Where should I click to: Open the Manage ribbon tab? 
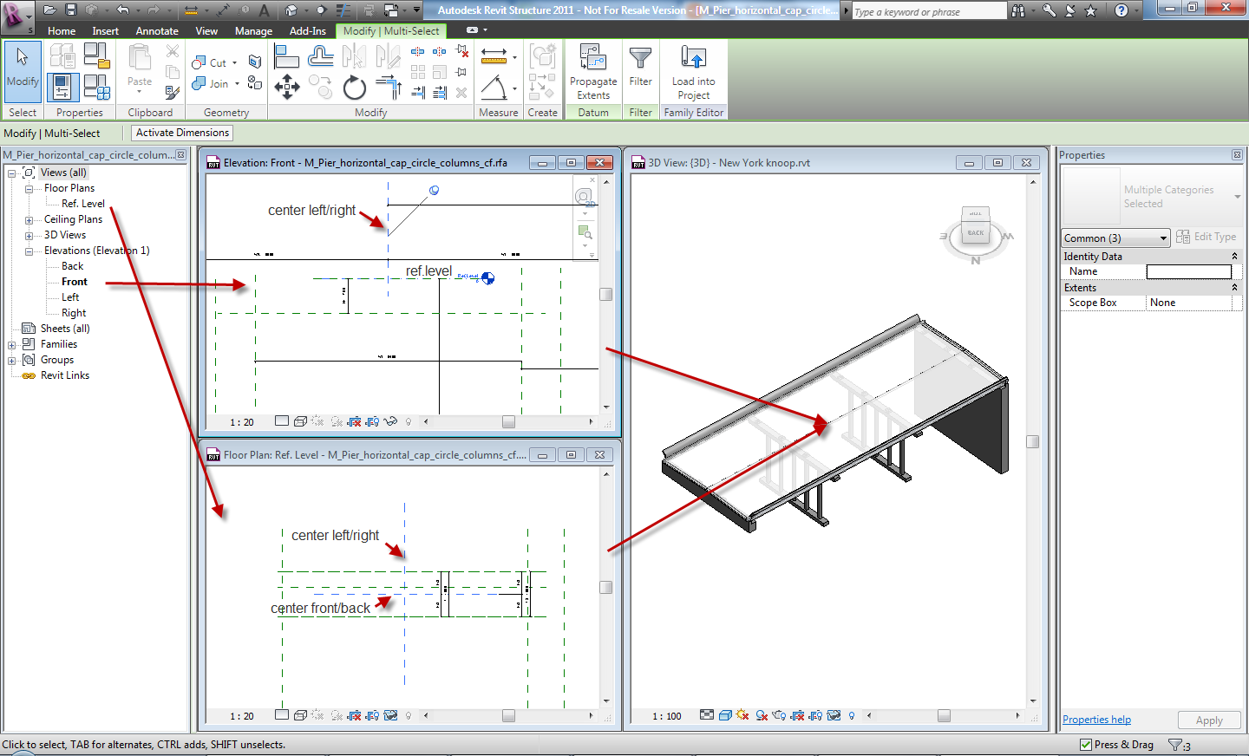click(253, 30)
